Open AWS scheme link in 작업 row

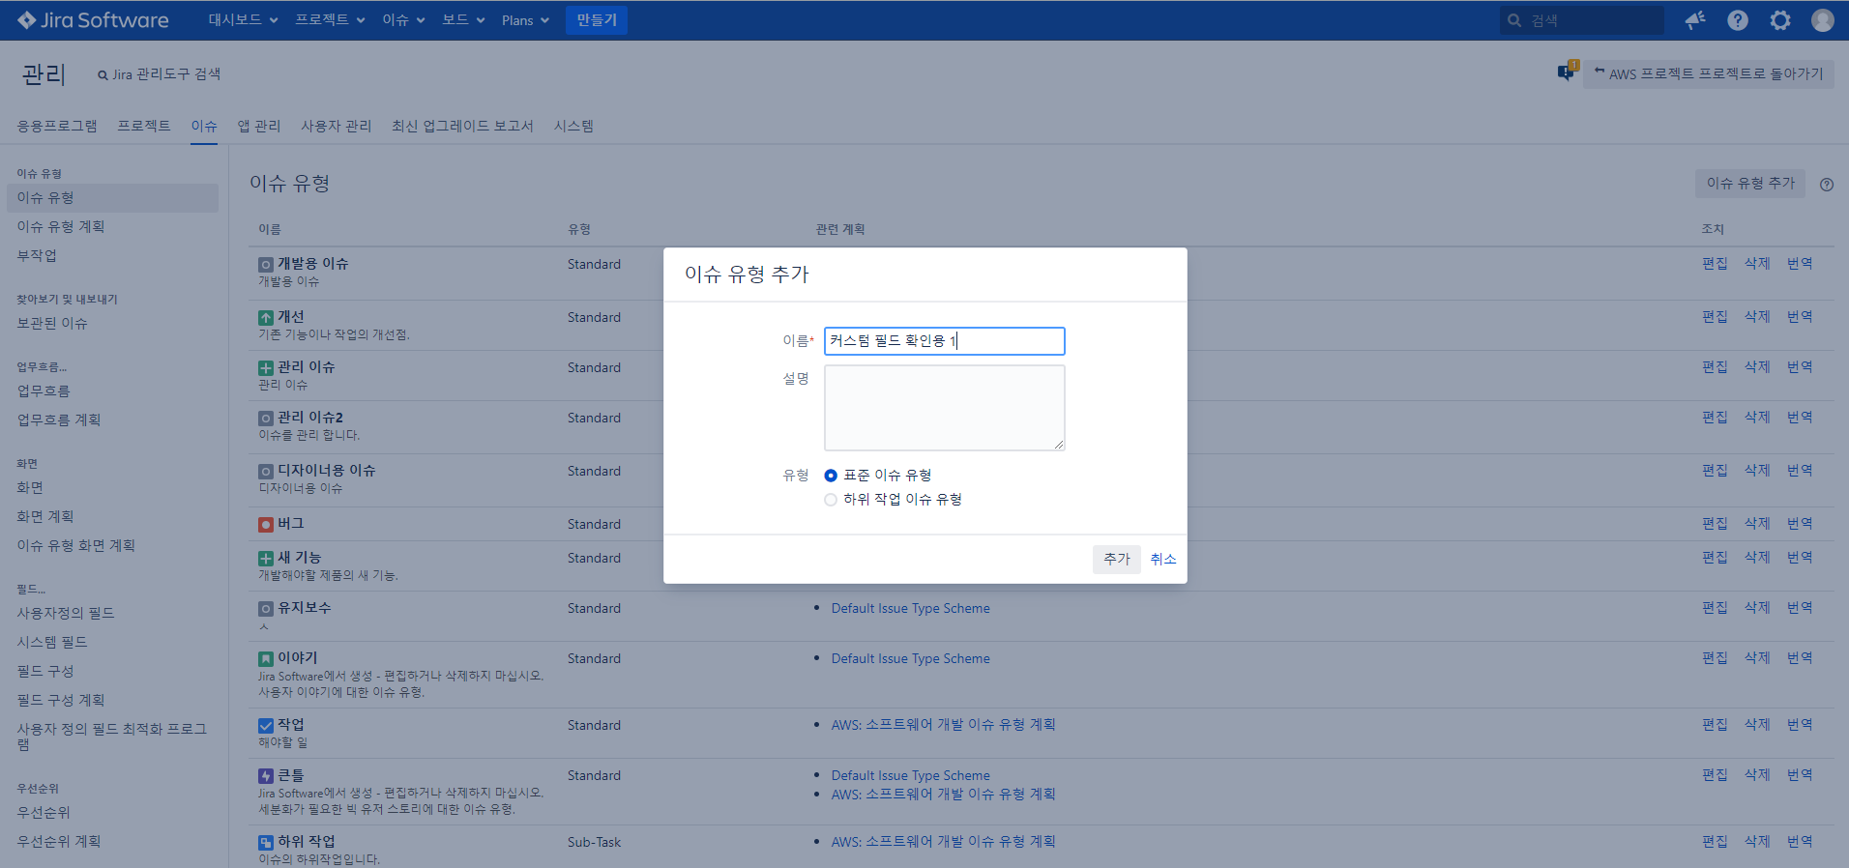(944, 725)
